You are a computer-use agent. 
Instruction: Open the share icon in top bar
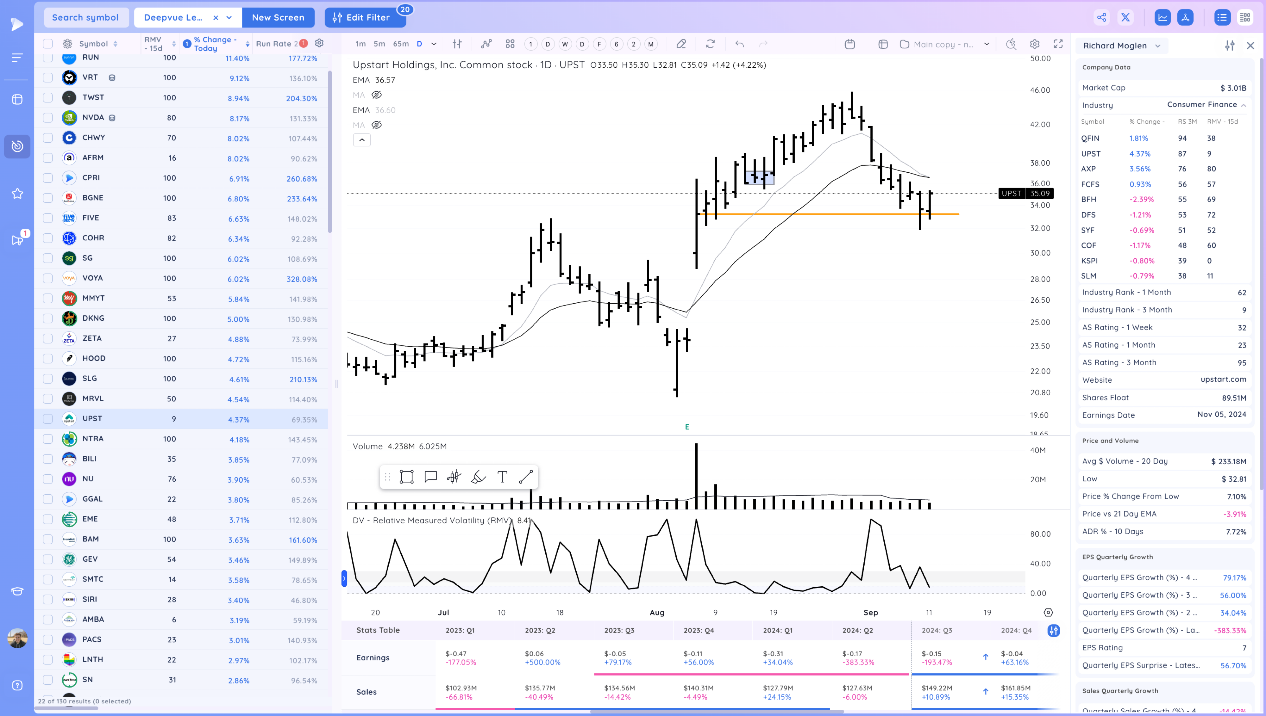click(1101, 18)
